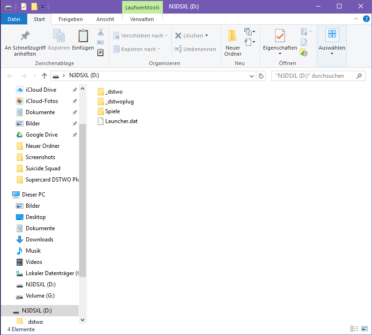Go up one folder level arrow
Screen dimensions: 372x335
(x=44, y=76)
